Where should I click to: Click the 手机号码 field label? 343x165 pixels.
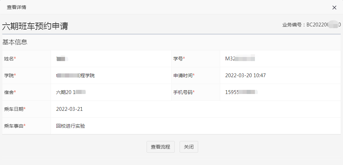(184, 92)
